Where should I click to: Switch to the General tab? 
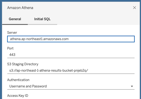pyautogui.click(x=15, y=19)
